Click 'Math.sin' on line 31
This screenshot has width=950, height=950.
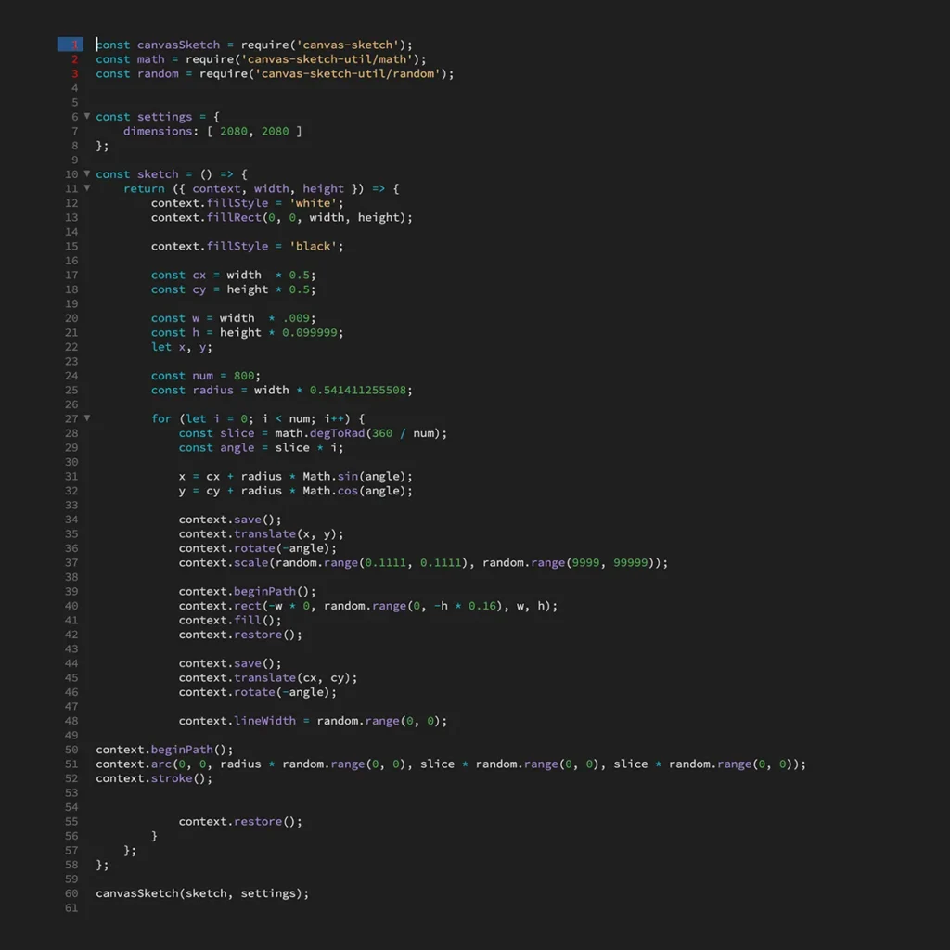(x=330, y=476)
